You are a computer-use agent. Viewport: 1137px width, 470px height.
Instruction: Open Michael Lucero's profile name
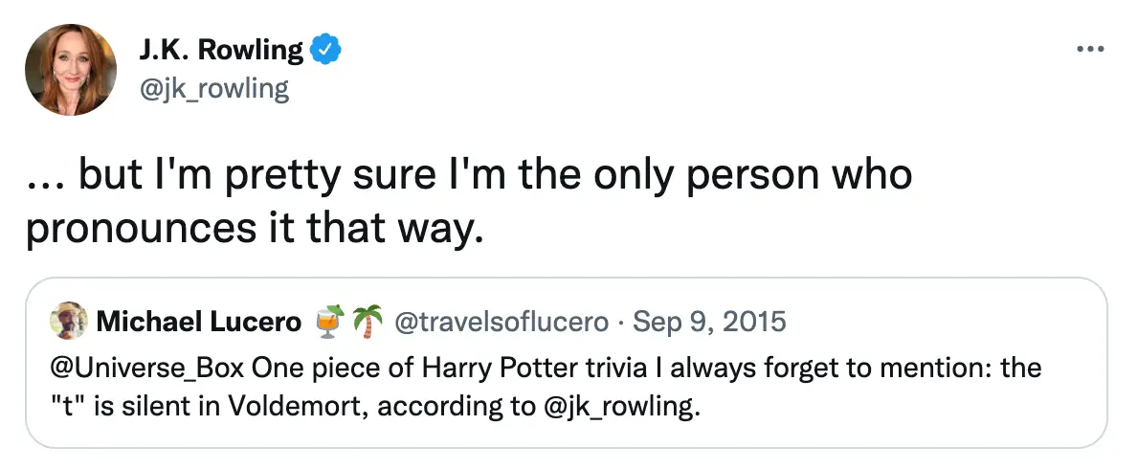coord(198,323)
